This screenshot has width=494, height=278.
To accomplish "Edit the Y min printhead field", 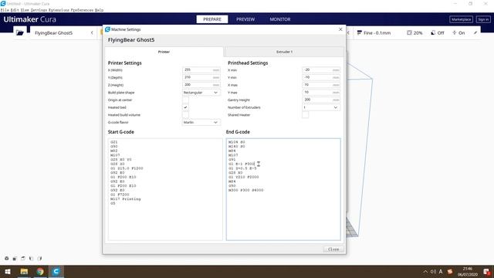I will pyautogui.click(x=321, y=77).
